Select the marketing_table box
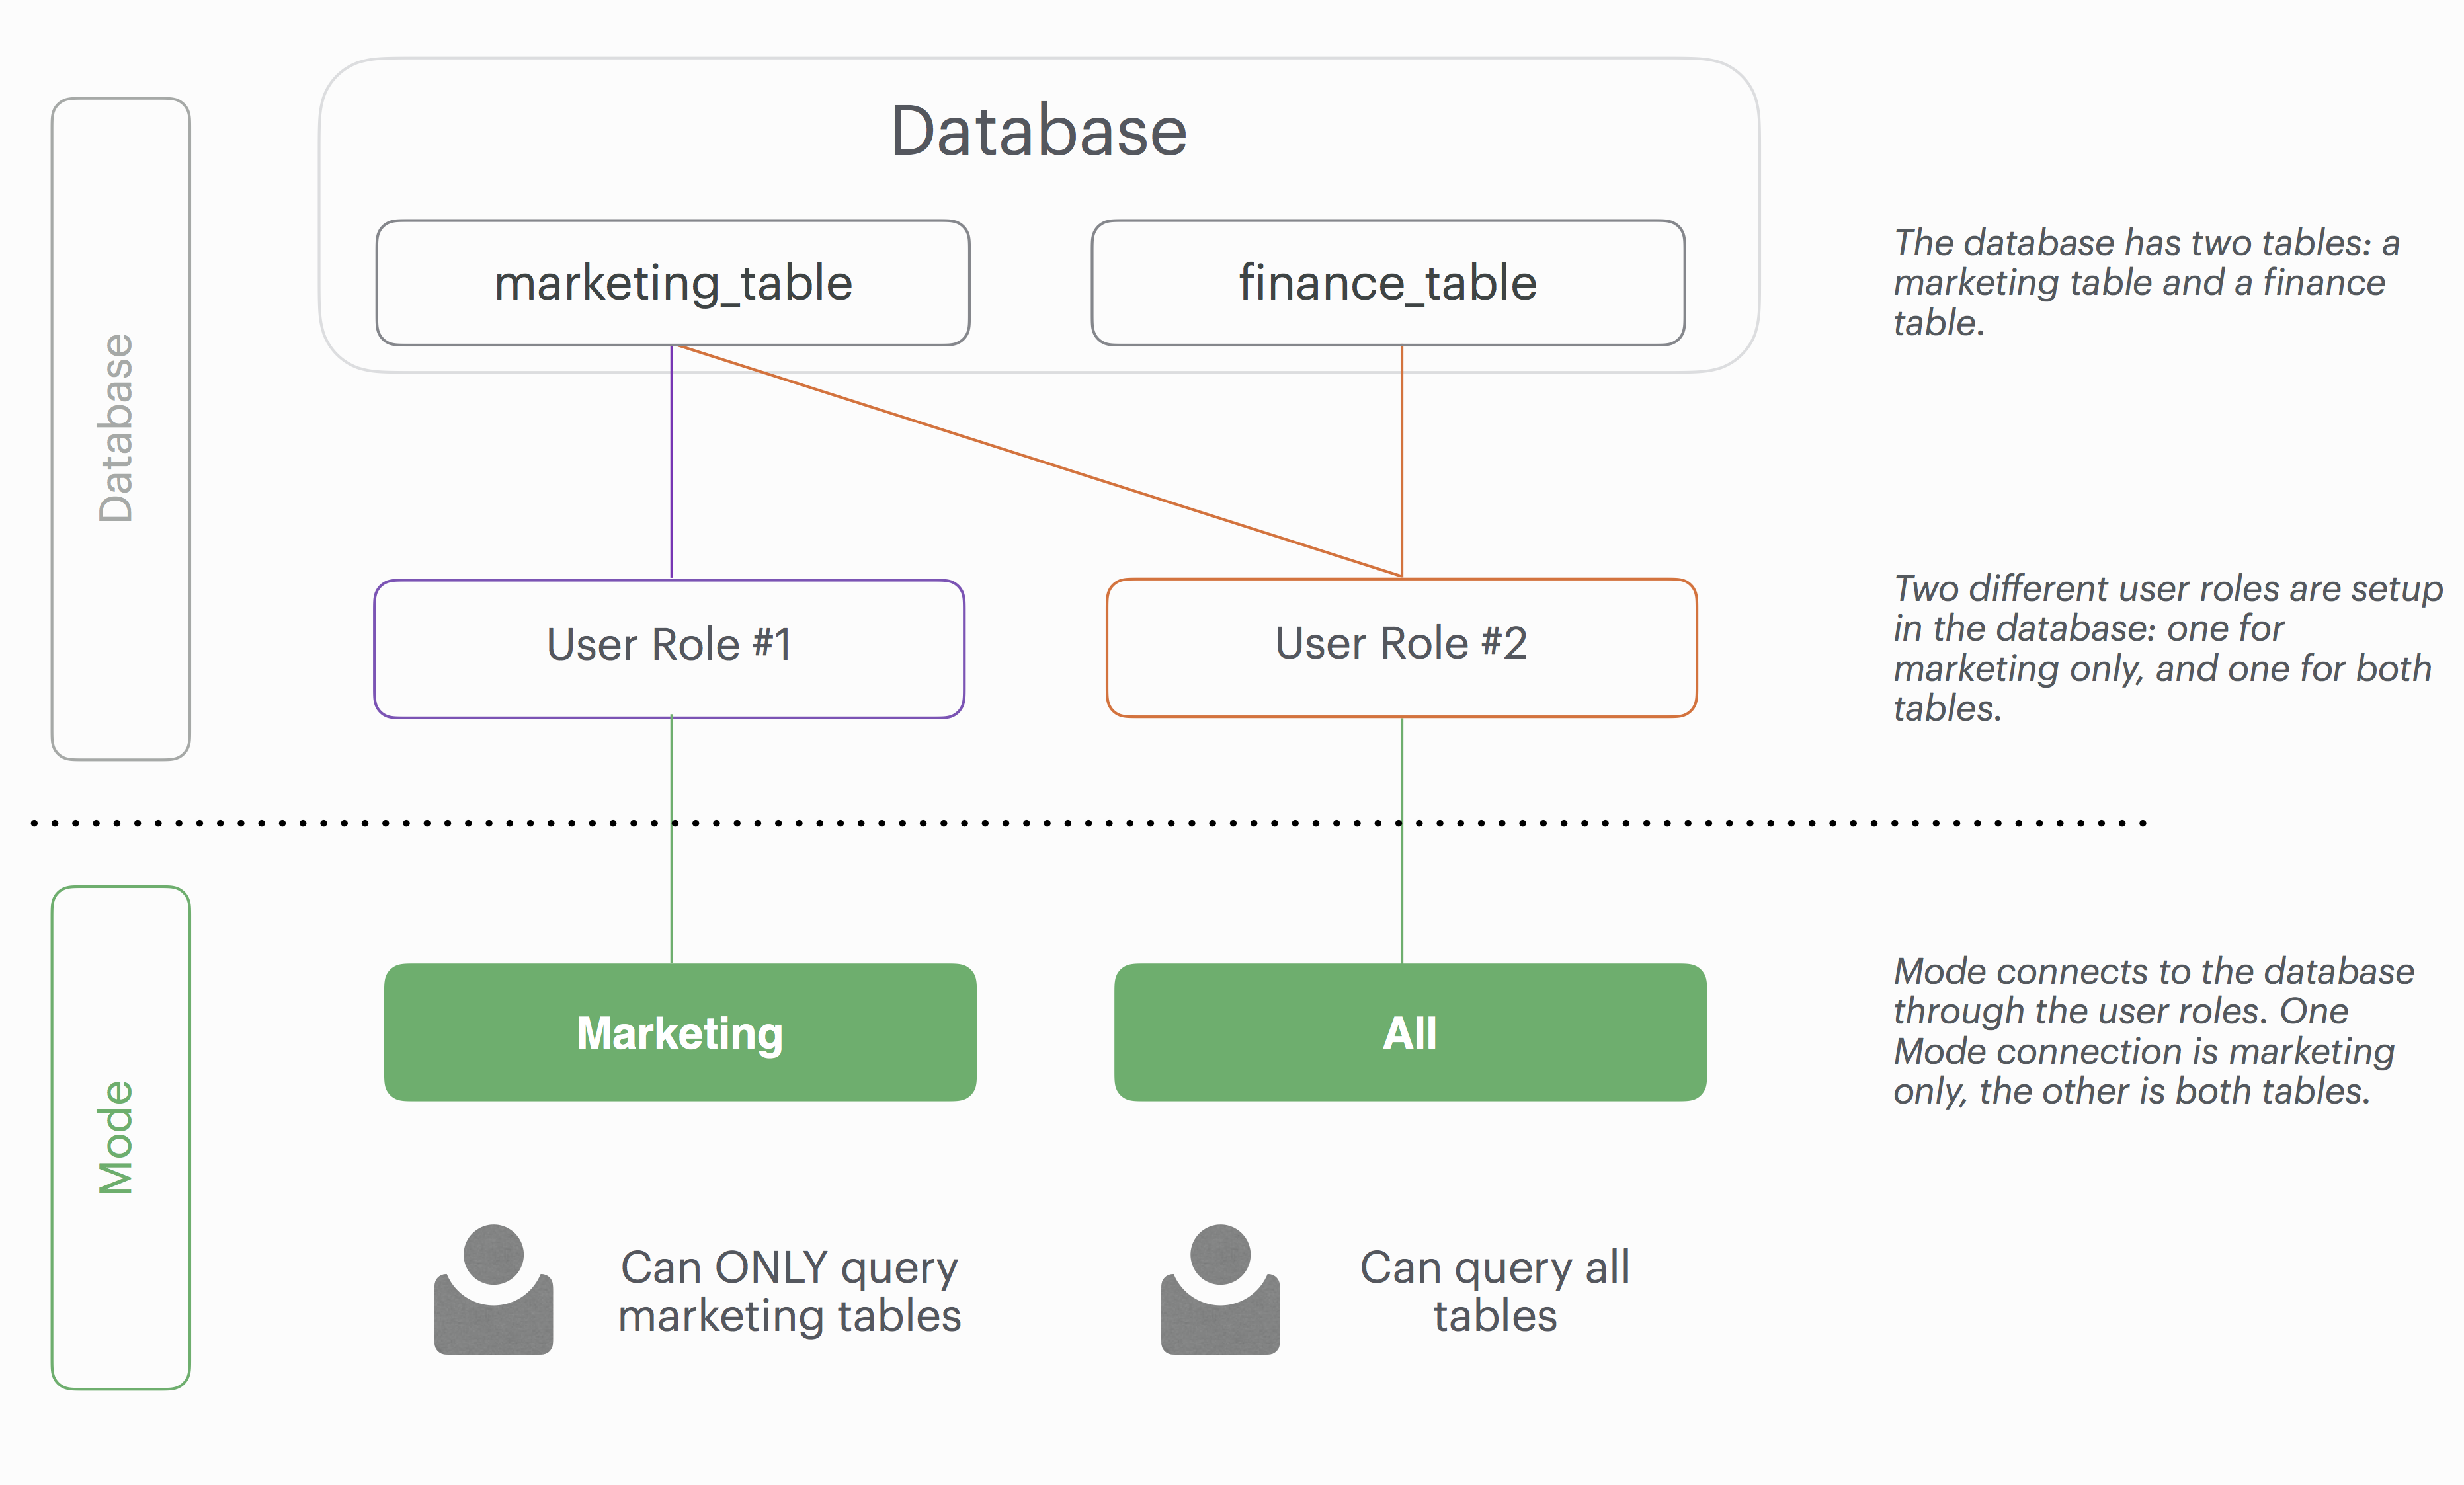Viewport: 2464px width, 1485px height. (672, 283)
